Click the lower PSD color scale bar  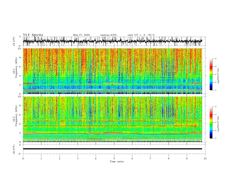211,122
